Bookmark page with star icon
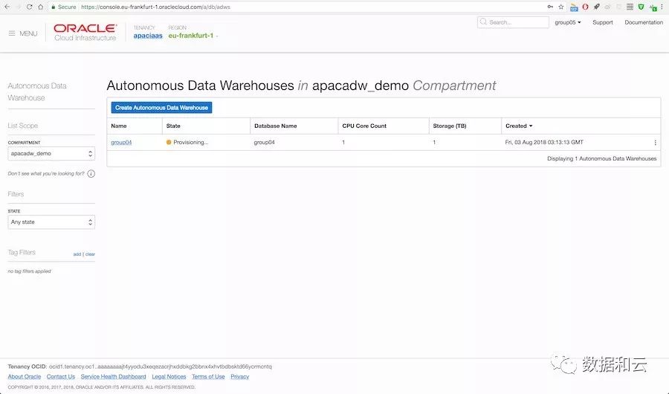This screenshot has width=669, height=394. pos(560,7)
